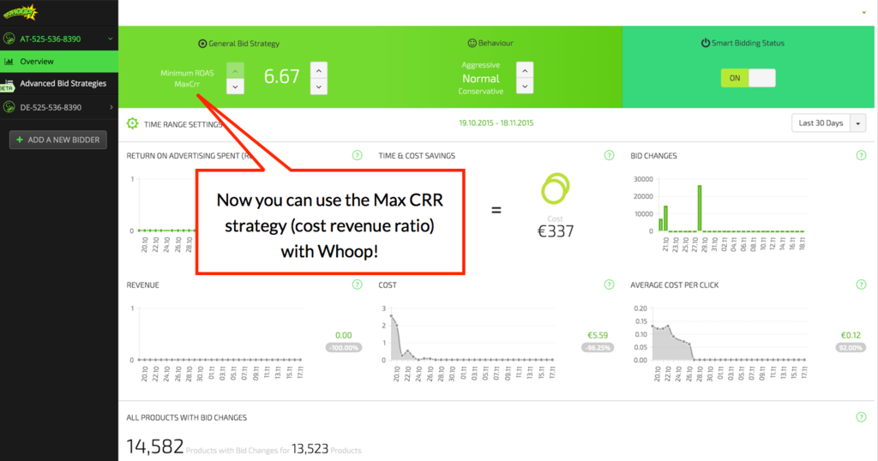Click the DE-525-536-8390 account icon

(9, 107)
